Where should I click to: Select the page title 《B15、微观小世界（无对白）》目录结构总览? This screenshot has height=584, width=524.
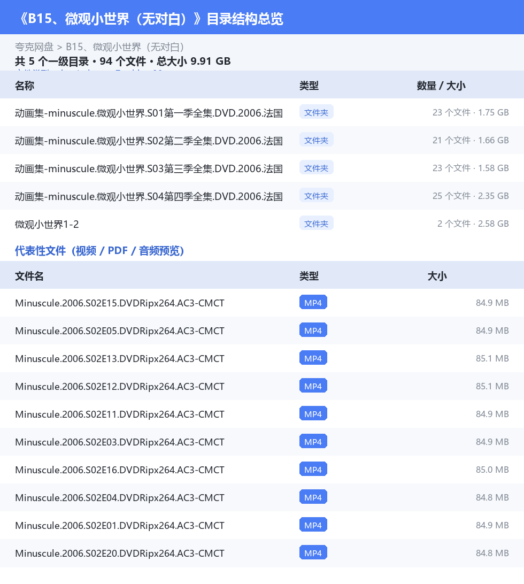coord(152,19)
